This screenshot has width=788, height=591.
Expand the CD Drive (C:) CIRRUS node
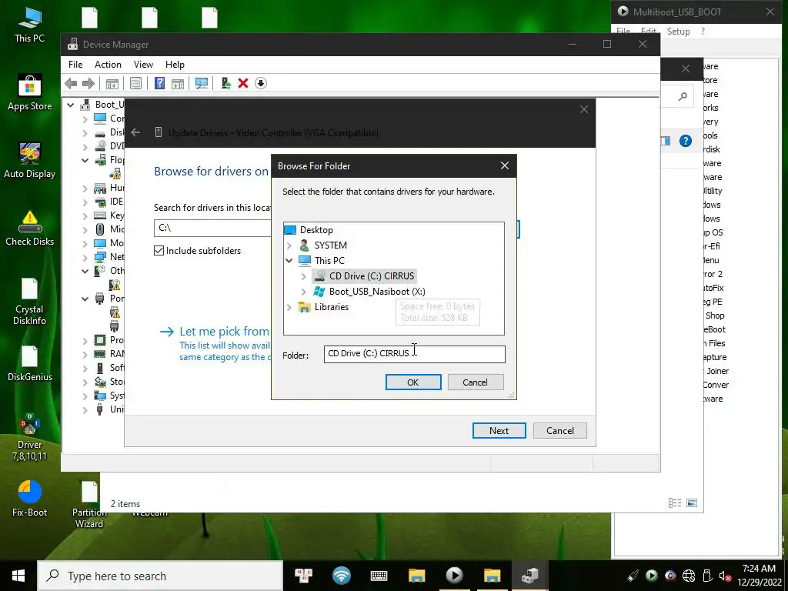(303, 276)
